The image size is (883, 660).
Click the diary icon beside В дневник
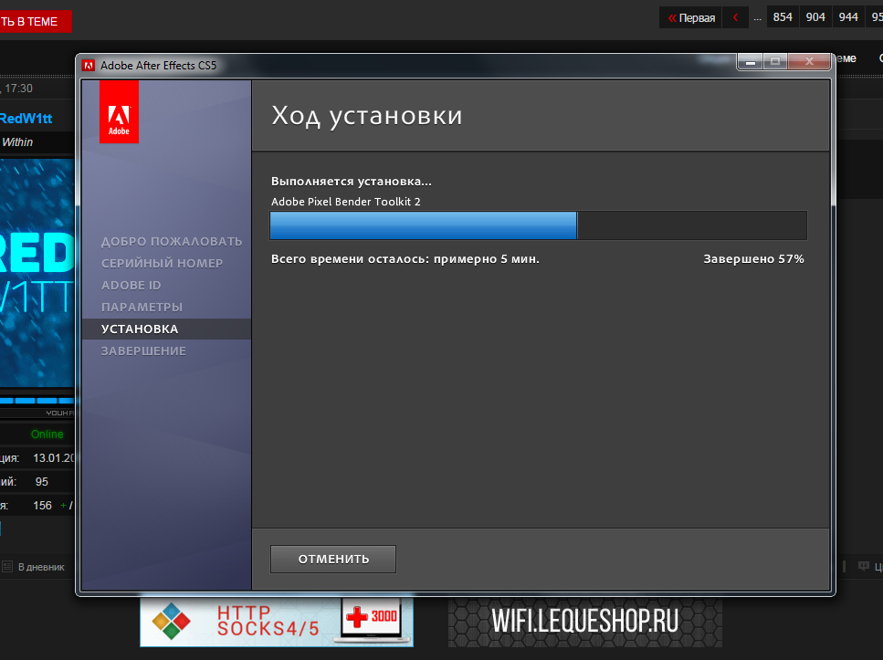pos(7,567)
